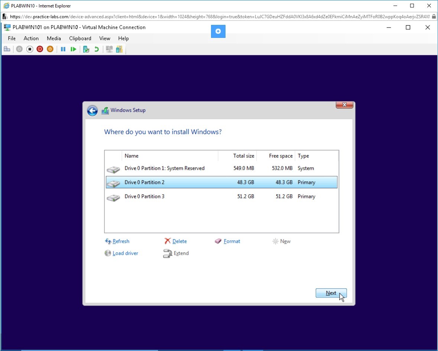Click the Name column header

(170, 156)
